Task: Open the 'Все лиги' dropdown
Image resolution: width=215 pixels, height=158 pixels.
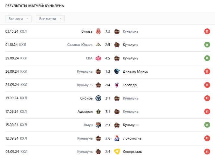Action: pos(19,19)
